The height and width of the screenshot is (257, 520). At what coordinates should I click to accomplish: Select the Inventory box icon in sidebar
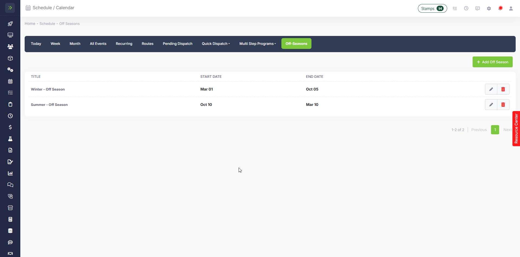click(10, 58)
